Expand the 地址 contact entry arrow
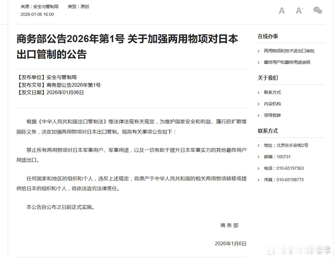The width and height of the screenshot is (334, 258). click(x=259, y=145)
